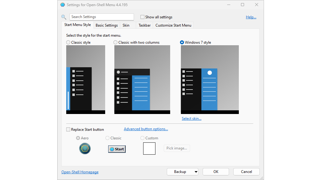
Task: Click the Cancel button
Action: (246, 172)
